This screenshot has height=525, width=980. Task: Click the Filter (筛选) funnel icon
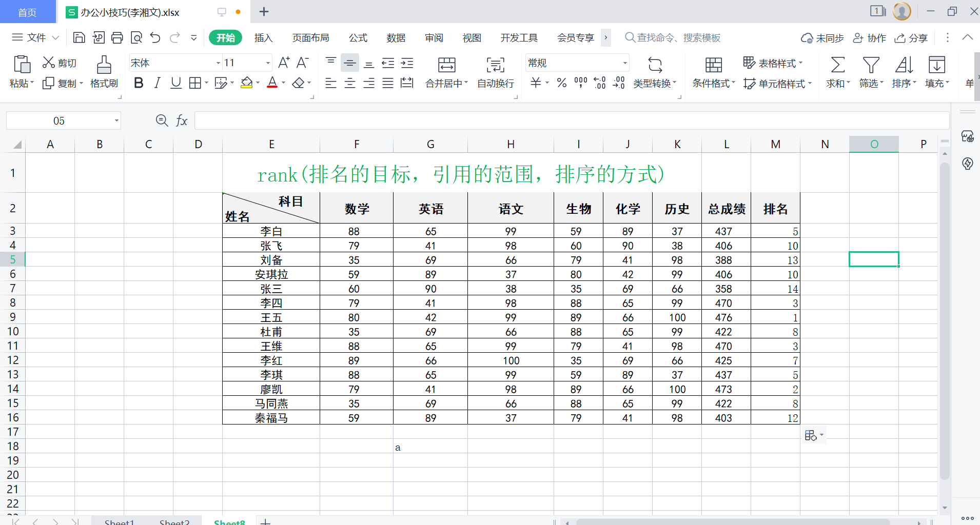871,65
